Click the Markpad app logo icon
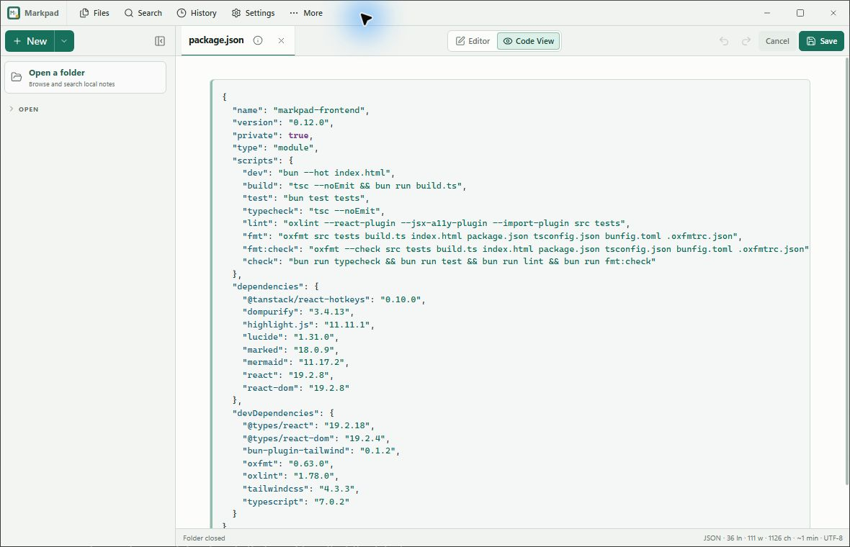The image size is (850, 547). point(14,13)
